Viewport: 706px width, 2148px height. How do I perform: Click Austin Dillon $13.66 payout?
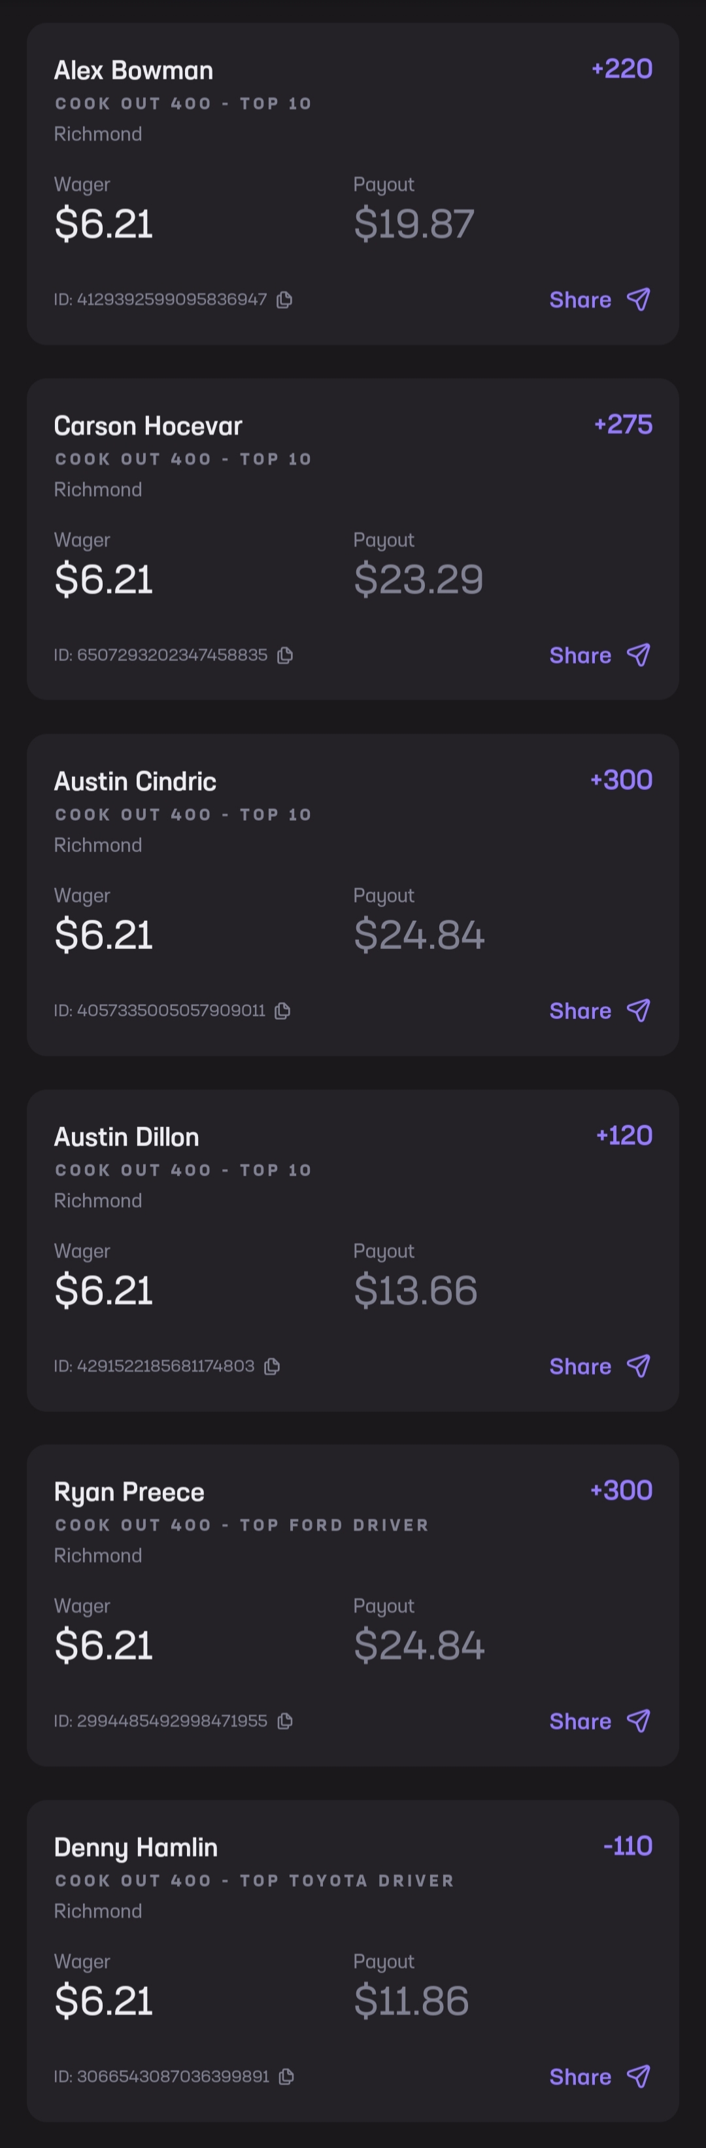(x=416, y=1290)
